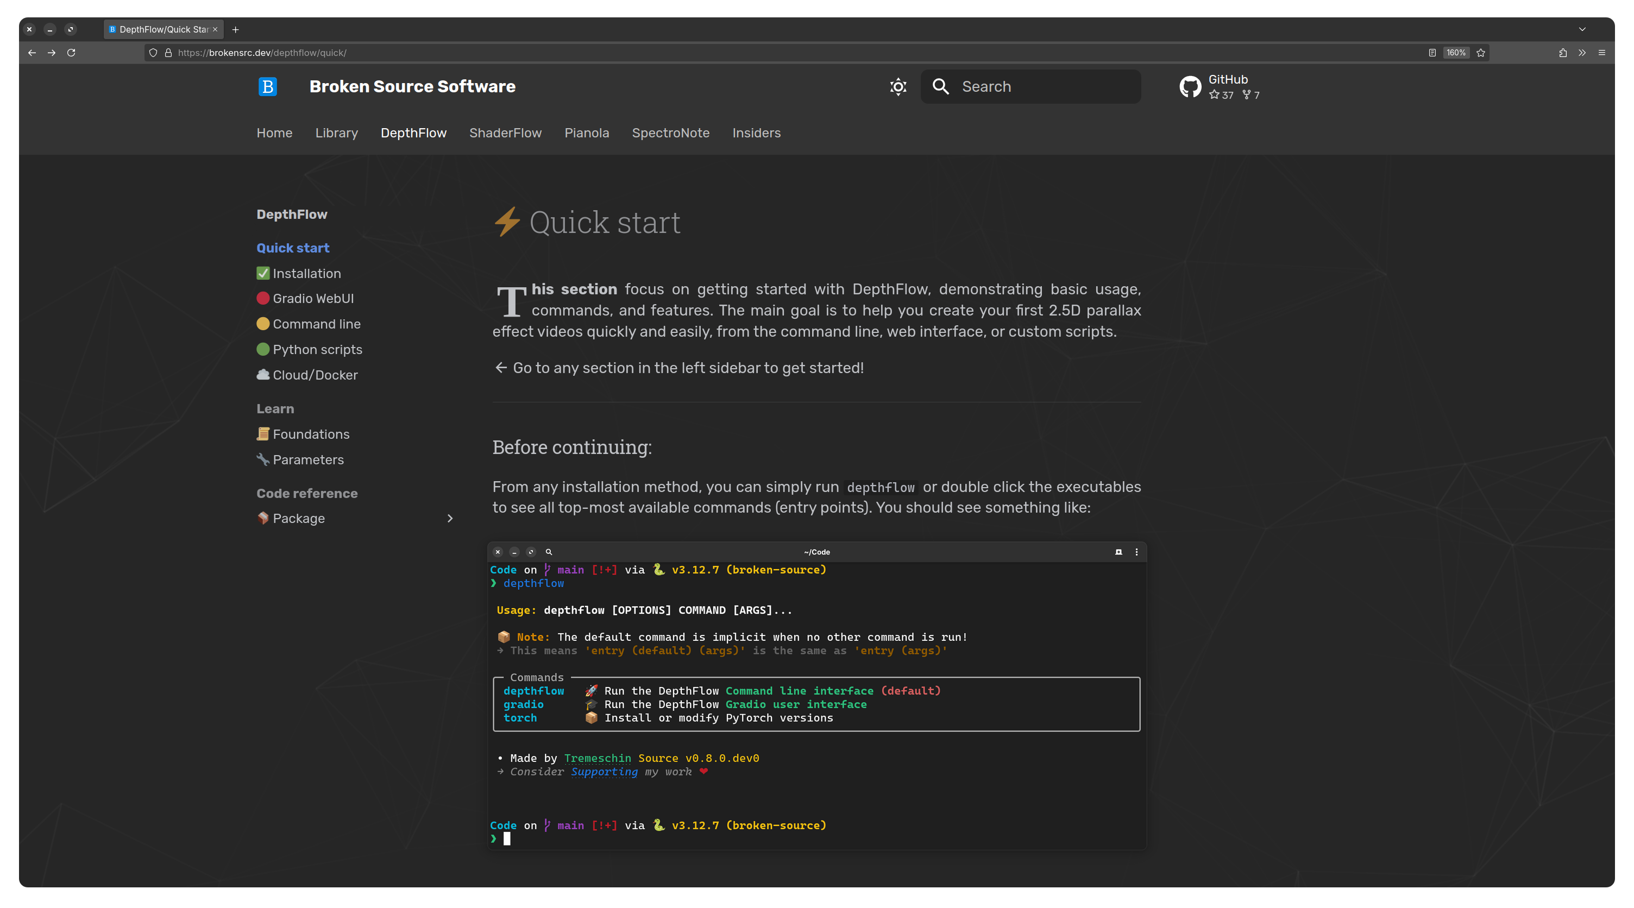Click the browser forward arrow

[x=52, y=53]
